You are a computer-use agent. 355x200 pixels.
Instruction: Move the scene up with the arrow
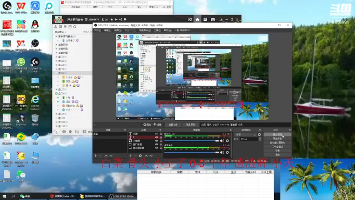tap(106, 156)
